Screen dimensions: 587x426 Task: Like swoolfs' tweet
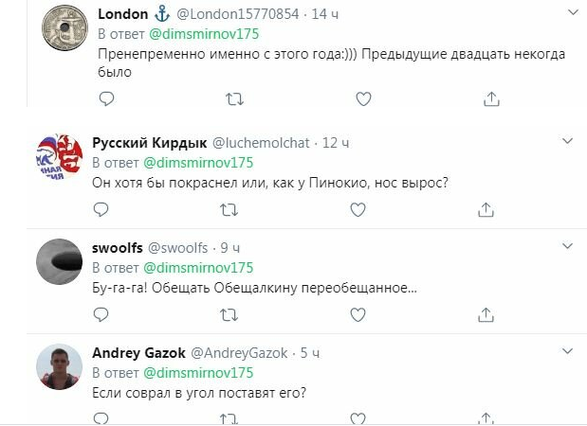tap(358, 313)
